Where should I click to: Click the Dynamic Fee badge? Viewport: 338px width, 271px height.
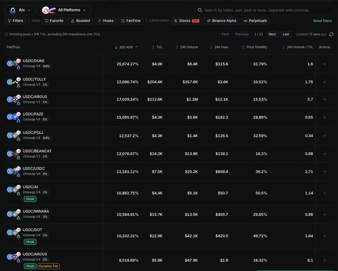49,266
